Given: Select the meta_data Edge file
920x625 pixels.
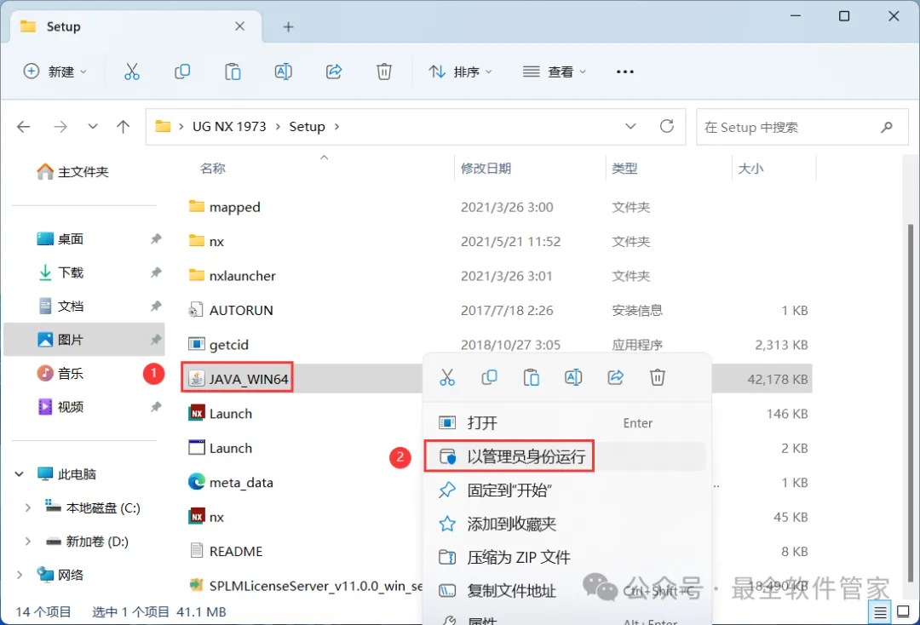Looking at the screenshot, I should coord(231,483).
